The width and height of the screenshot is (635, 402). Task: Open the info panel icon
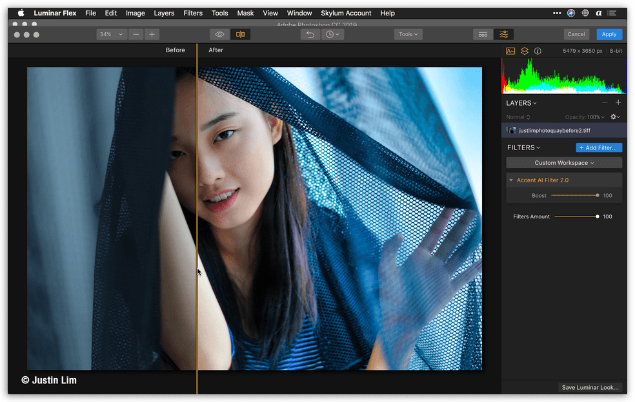(x=538, y=50)
